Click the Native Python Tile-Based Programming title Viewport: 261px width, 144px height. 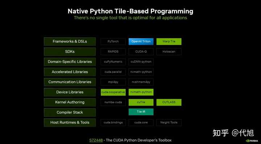pyautogui.click(x=130, y=11)
